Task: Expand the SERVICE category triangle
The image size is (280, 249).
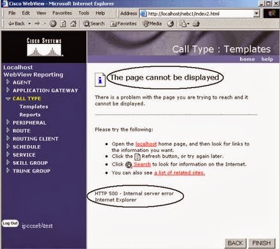Action: (8, 155)
